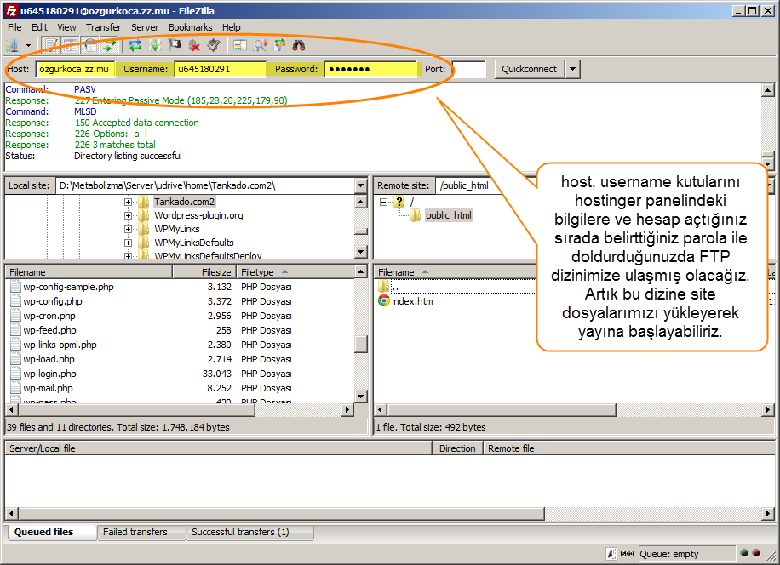This screenshot has width=780, height=565.
Task: Toggle the message log display
Action: (50, 46)
